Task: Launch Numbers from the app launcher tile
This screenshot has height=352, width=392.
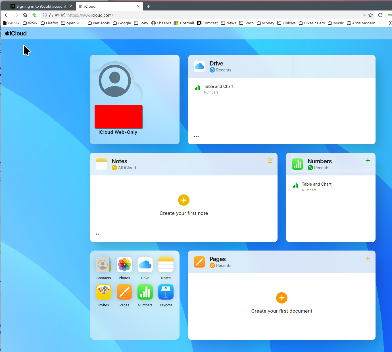Action: pos(145,292)
